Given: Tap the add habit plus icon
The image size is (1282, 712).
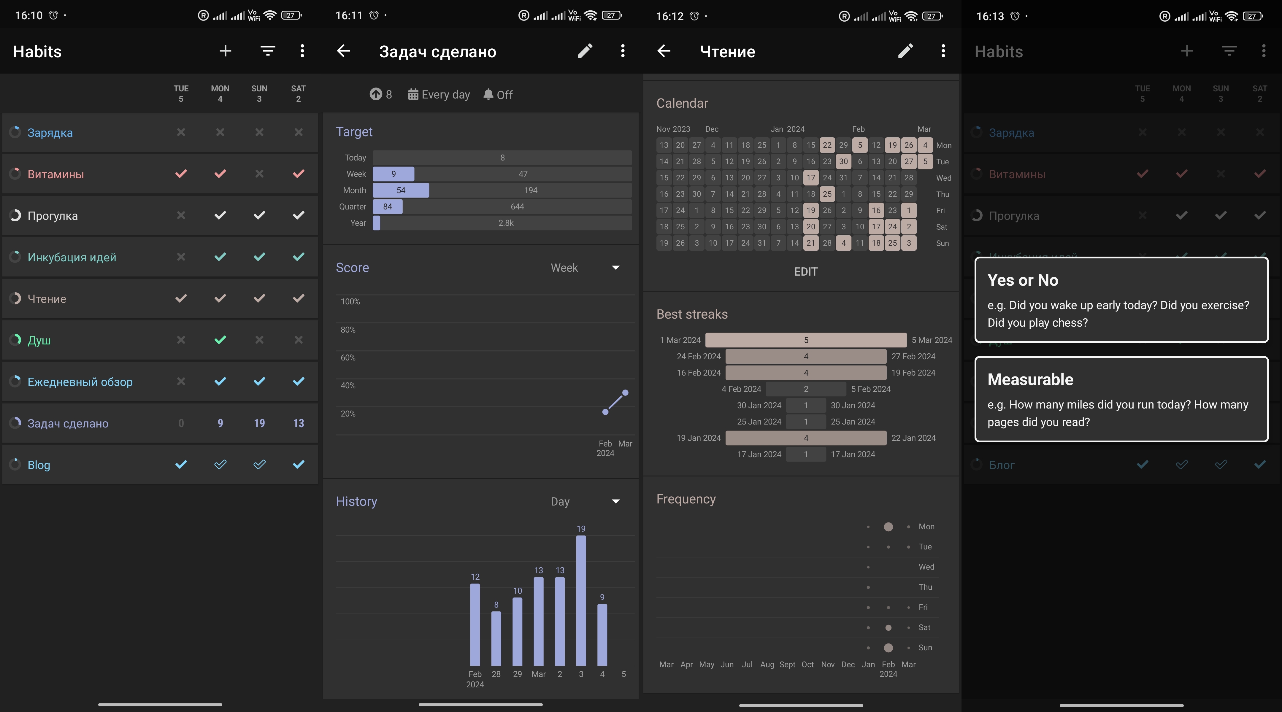Looking at the screenshot, I should pyautogui.click(x=226, y=51).
